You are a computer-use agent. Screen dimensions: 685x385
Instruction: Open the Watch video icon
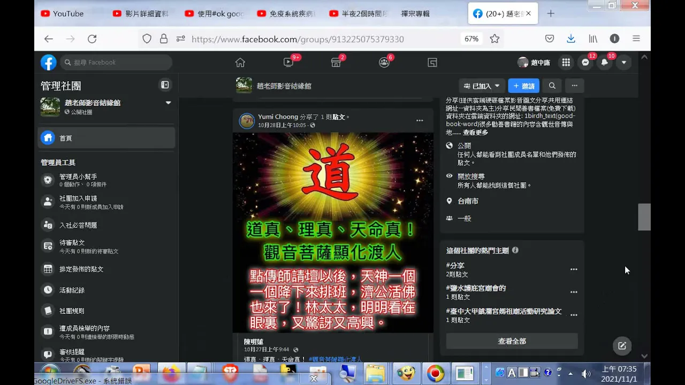(288, 63)
